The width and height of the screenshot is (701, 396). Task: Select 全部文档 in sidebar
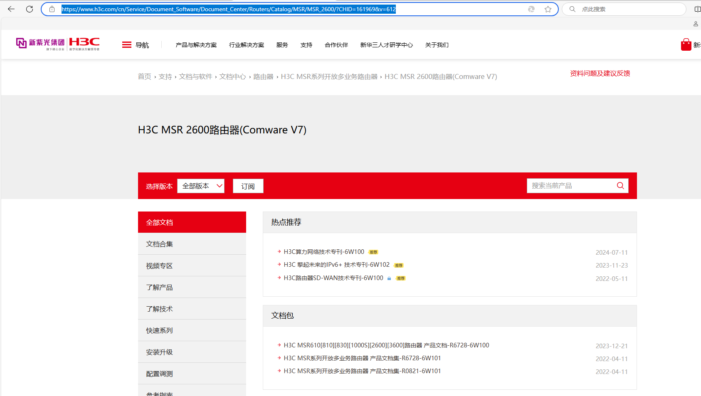pos(192,222)
